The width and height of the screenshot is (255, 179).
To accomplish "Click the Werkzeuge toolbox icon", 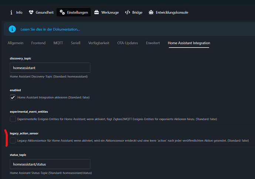I will pos(96,12).
